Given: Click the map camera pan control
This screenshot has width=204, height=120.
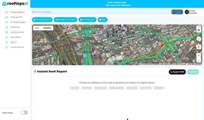Looking at the screenshot, I should [x=198, y=38].
